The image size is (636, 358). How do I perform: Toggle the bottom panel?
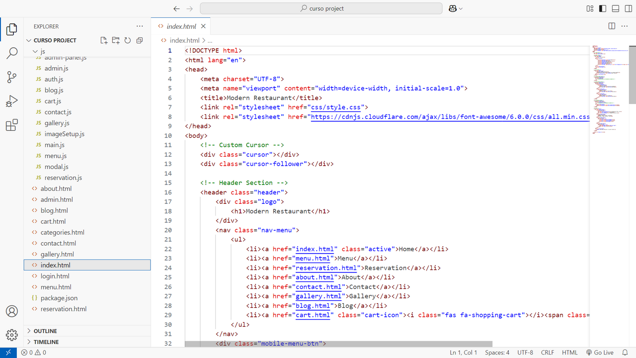pyautogui.click(x=616, y=8)
